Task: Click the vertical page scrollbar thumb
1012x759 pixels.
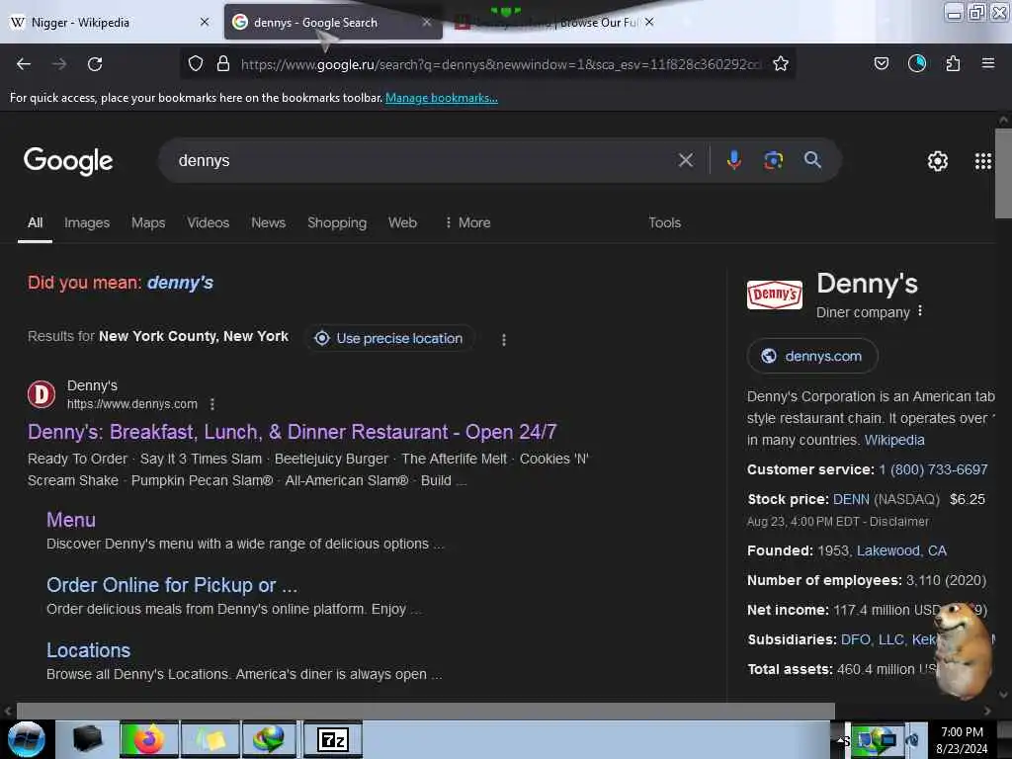Action: click(x=1004, y=174)
